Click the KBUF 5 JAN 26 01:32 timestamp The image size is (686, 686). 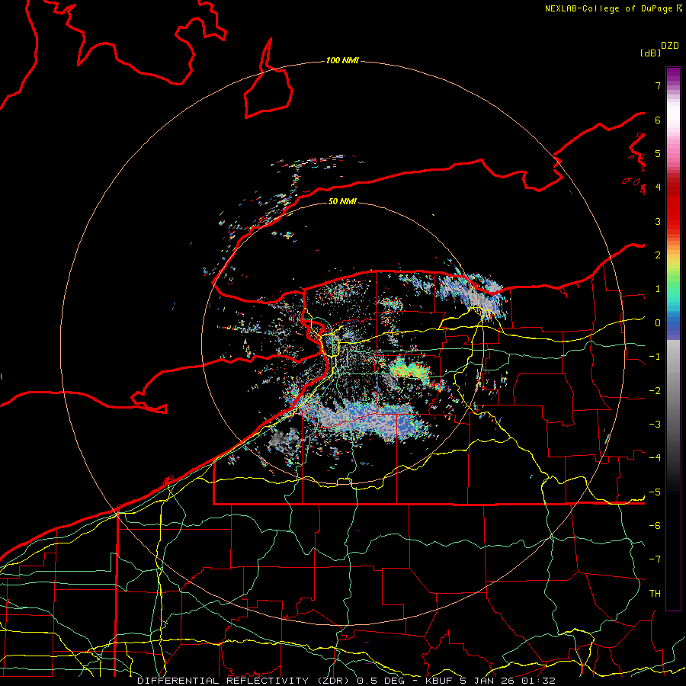pyautogui.click(x=491, y=681)
